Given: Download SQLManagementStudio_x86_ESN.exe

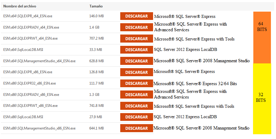Looking at the screenshot, I should point(136,128).
